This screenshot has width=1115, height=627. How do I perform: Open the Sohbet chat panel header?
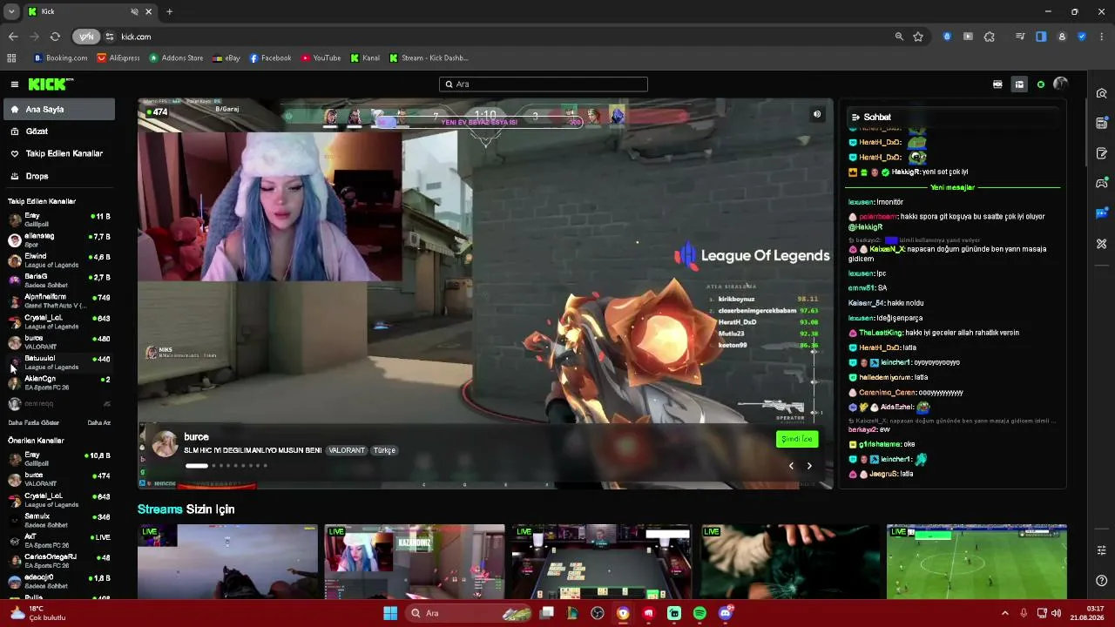point(871,118)
